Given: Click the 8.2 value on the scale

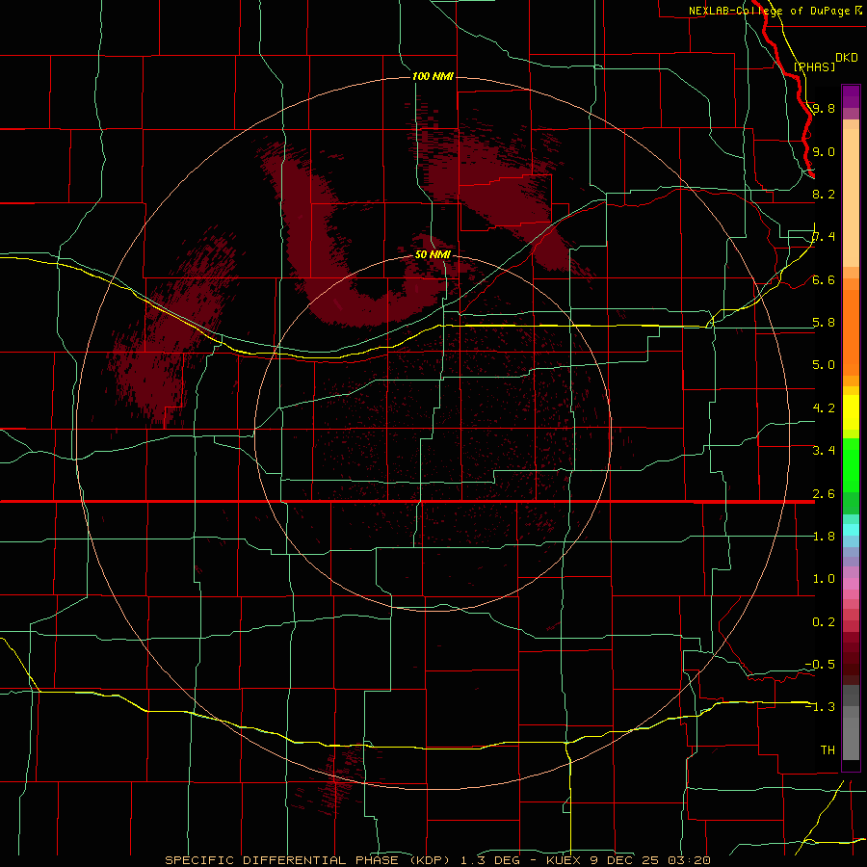Looking at the screenshot, I should (824, 194).
